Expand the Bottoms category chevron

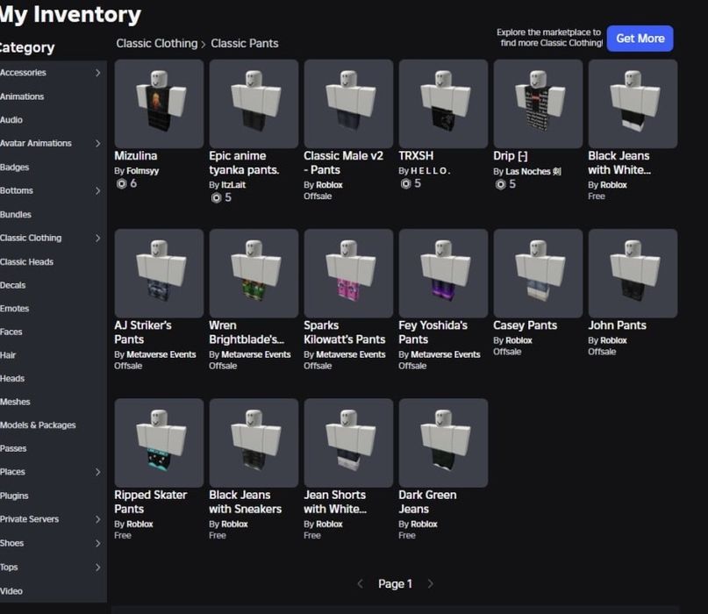pyautogui.click(x=98, y=191)
